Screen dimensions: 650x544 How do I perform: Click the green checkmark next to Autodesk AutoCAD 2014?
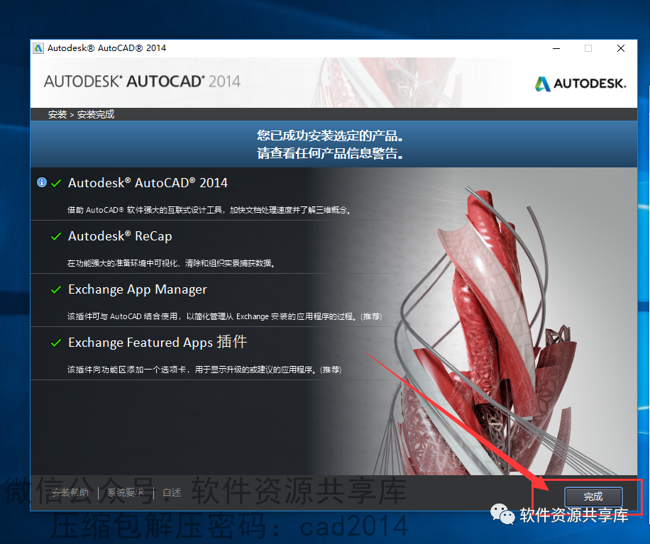point(57,182)
